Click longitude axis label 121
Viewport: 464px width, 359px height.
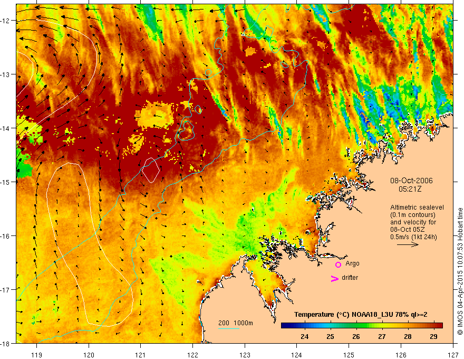141,355
